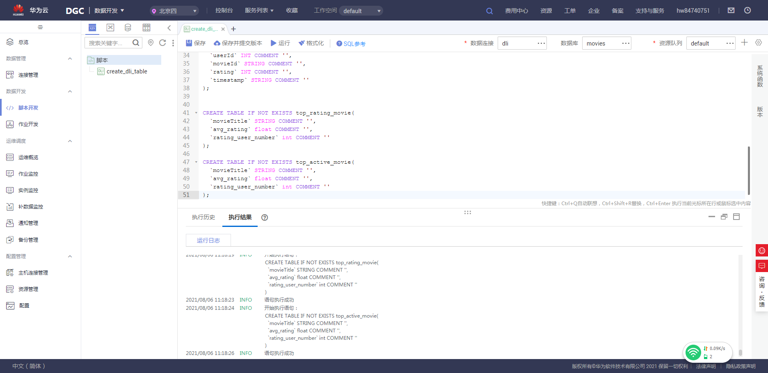
Task: Click 保存并提交版本 button
Action: (238, 43)
